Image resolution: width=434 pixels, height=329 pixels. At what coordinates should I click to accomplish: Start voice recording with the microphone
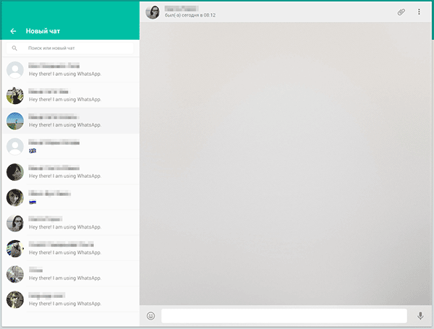pyautogui.click(x=420, y=316)
